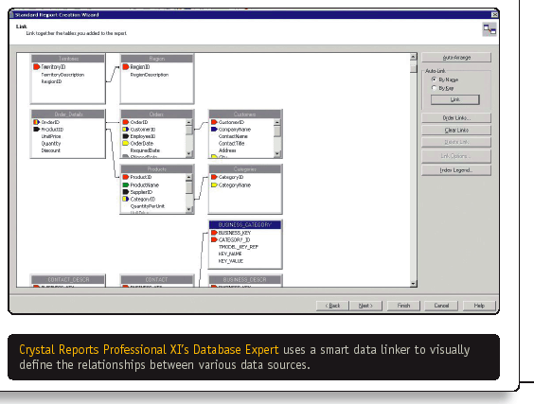This screenshot has height=404, width=534.
Task: Click the Delete Link button
Action: (x=456, y=142)
